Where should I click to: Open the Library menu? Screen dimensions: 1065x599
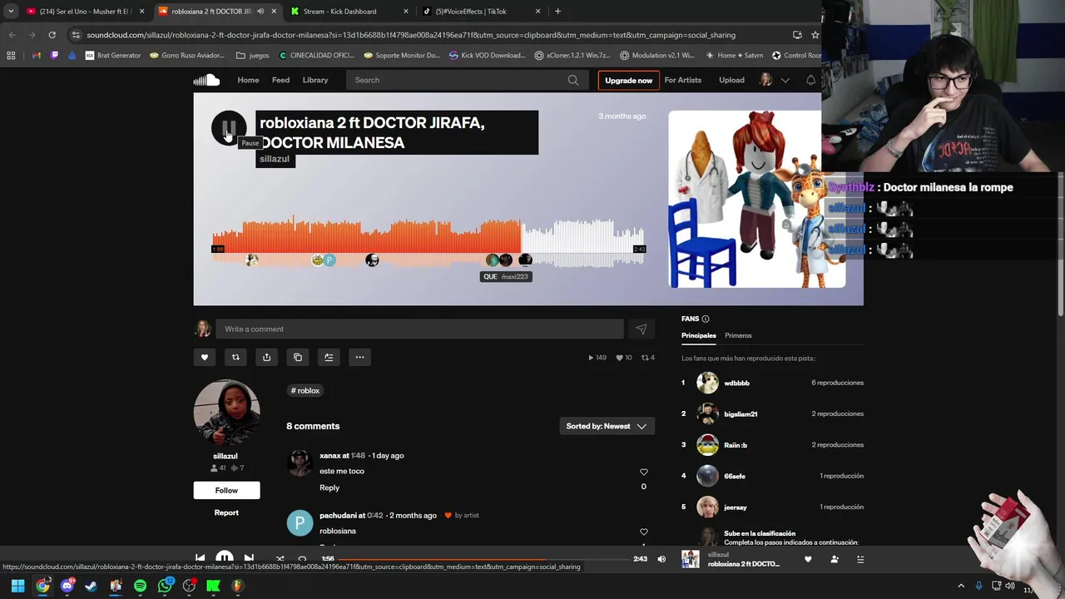315,80
